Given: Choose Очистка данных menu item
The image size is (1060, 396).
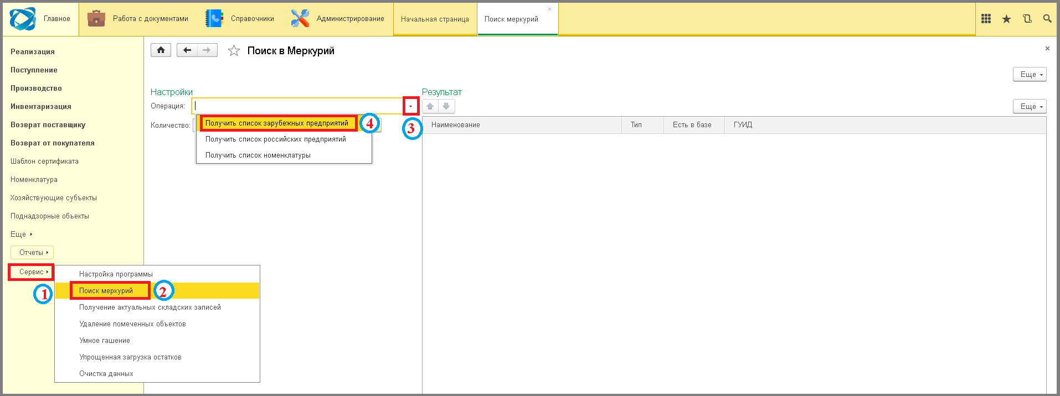Looking at the screenshot, I should click(x=157, y=374).
